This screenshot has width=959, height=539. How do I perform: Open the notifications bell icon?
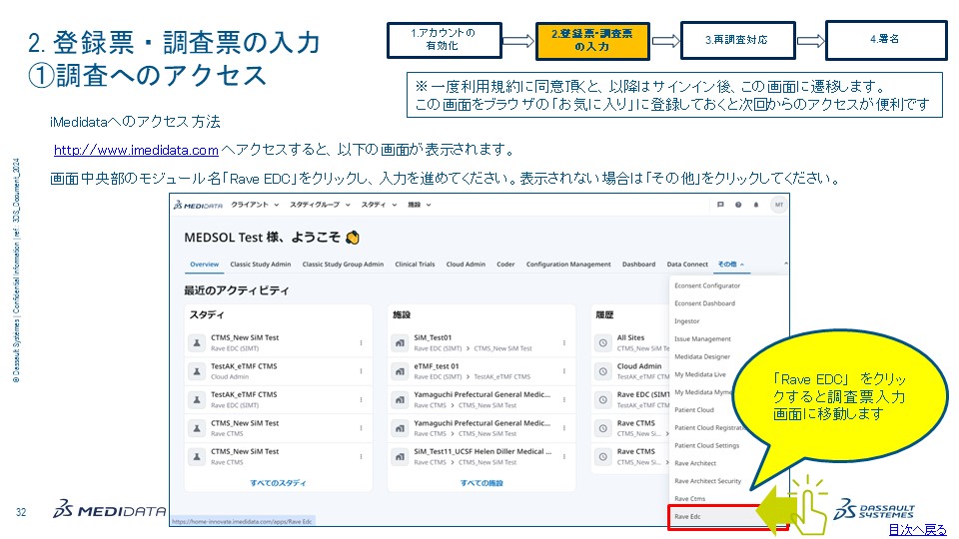pyautogui.click(x=756, y=205)
